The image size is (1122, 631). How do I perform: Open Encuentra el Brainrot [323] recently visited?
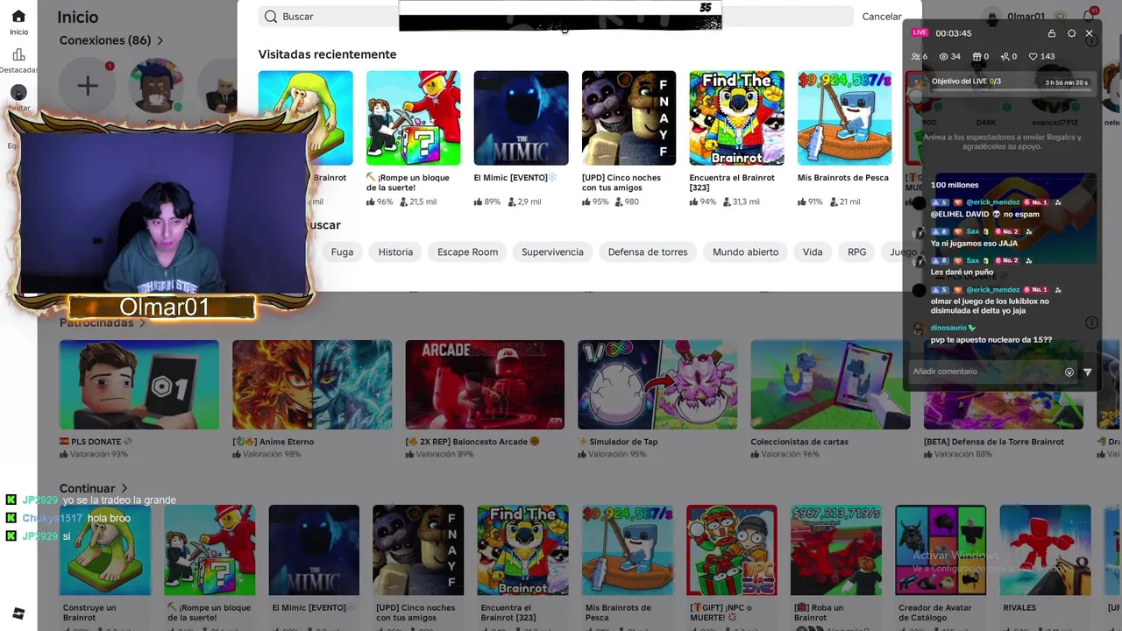(x=736, y=118)
